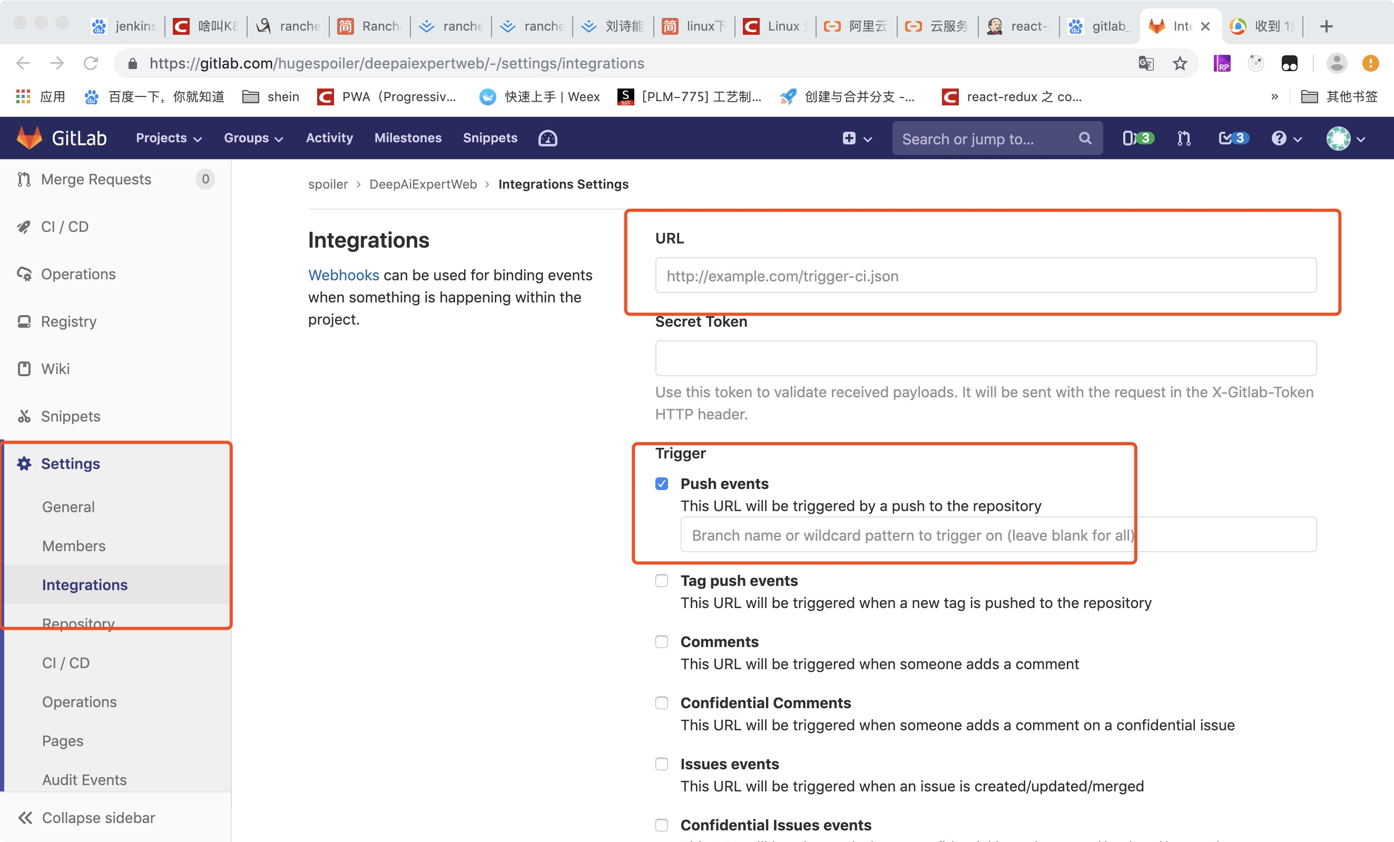Click the browser translate icon

1146,63
